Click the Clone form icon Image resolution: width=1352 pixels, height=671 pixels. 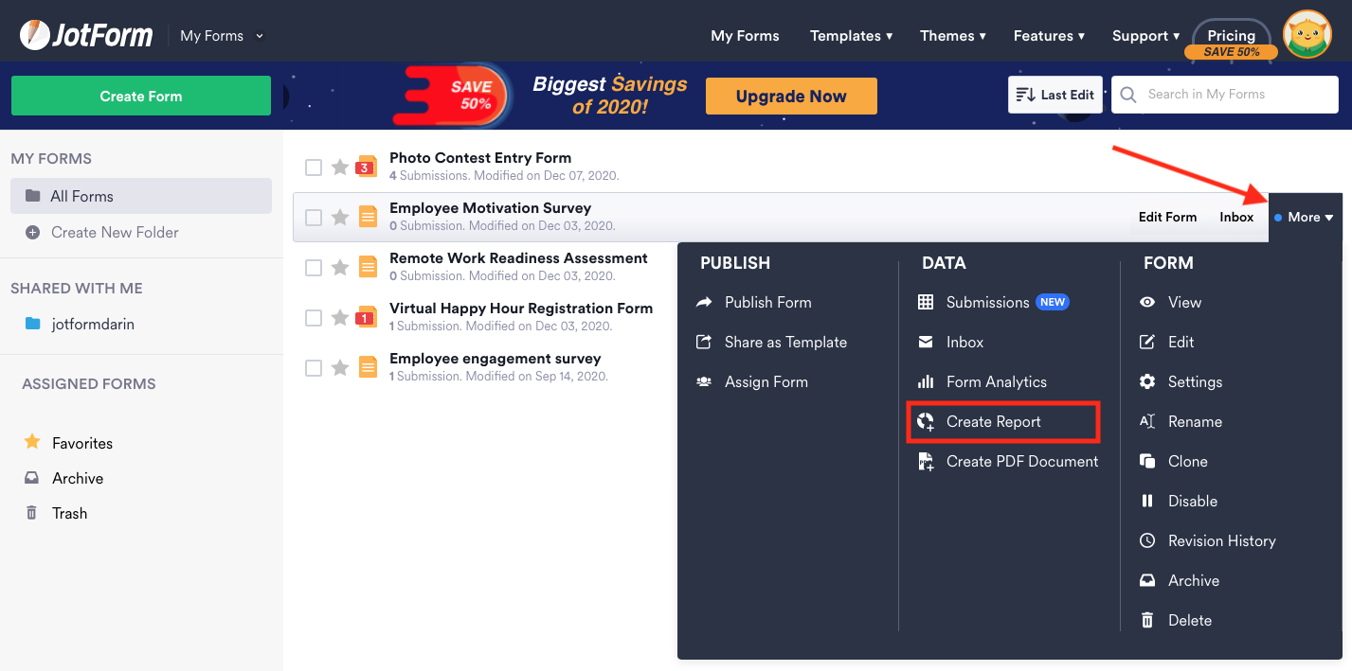coord(1147,462)
